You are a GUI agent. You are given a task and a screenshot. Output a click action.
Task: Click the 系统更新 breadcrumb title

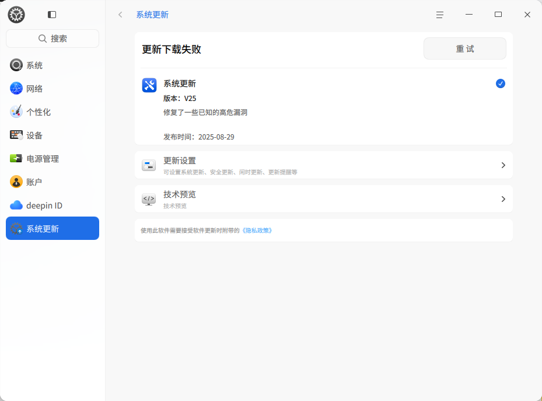click(x=152, y=15)
